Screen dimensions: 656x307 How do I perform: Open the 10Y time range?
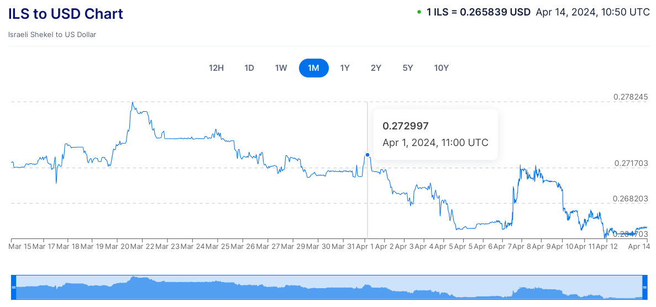tap(442, 68)
